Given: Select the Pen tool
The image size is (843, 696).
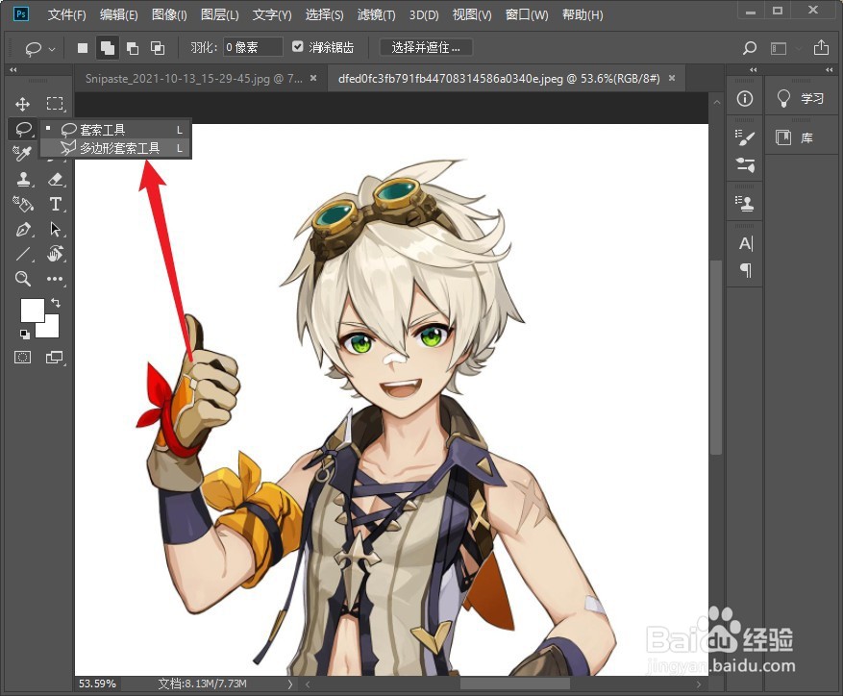Looking at the screenshot, I should 22,229.
